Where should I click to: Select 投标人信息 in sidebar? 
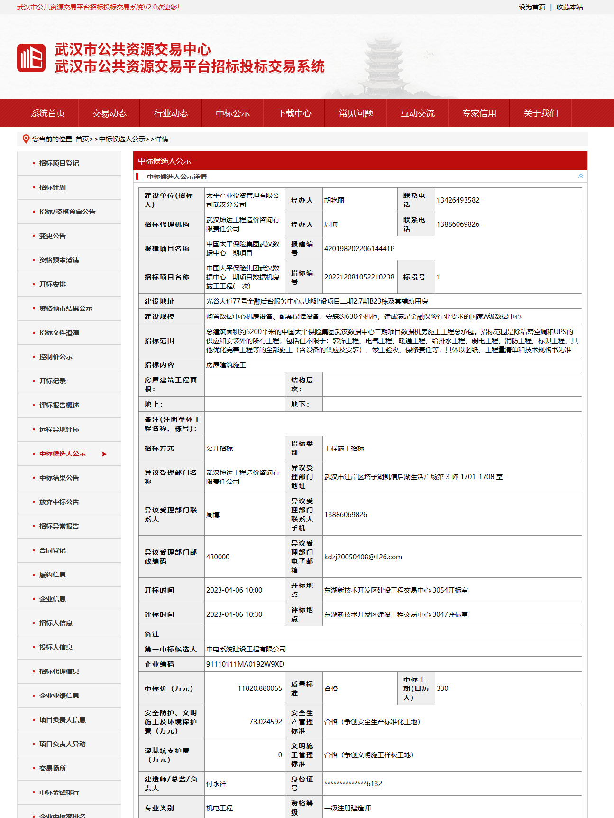point(56,647)
